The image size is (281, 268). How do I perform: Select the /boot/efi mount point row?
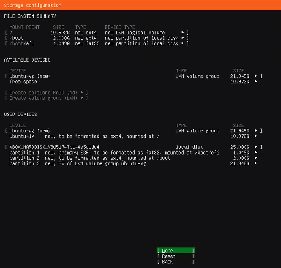pos(96,43)
